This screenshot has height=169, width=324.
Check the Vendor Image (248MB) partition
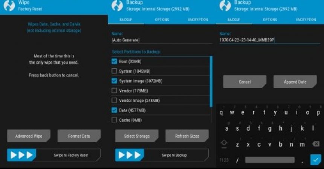(114, 101)
